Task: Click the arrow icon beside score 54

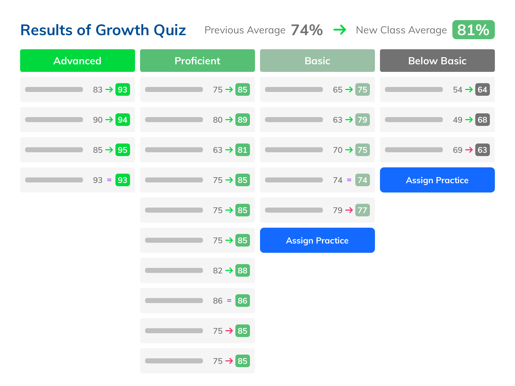Action: point(470,89)
